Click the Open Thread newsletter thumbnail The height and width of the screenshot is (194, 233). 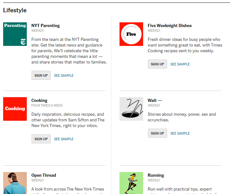coord(15,183)
